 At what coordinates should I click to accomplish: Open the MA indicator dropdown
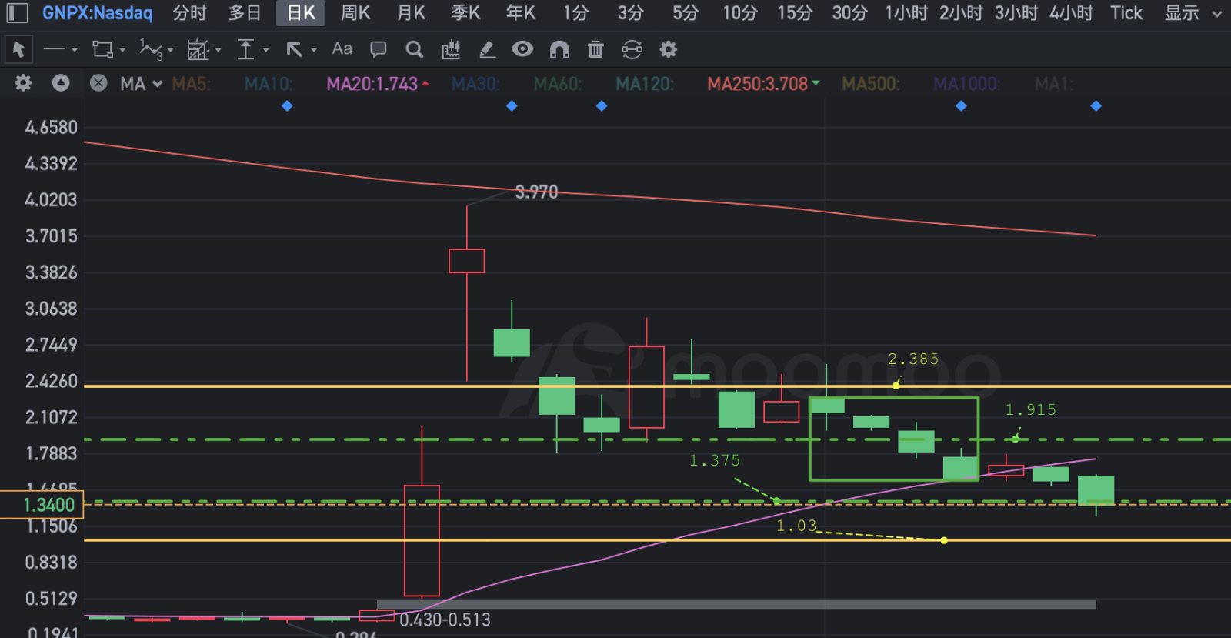coord(142,84)
